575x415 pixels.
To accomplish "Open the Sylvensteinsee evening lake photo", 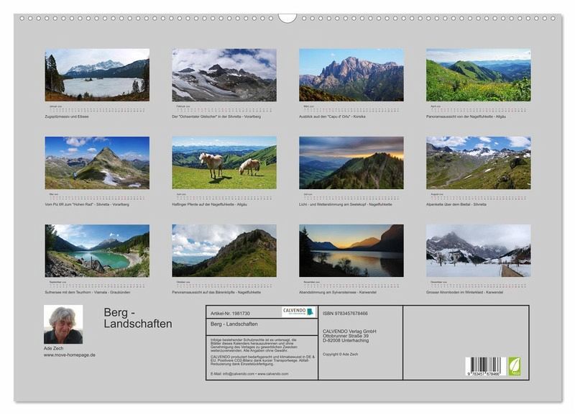I will pyautogui.click(x=351, y=250).
